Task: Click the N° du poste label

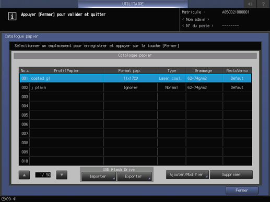Action: (198, 26)
